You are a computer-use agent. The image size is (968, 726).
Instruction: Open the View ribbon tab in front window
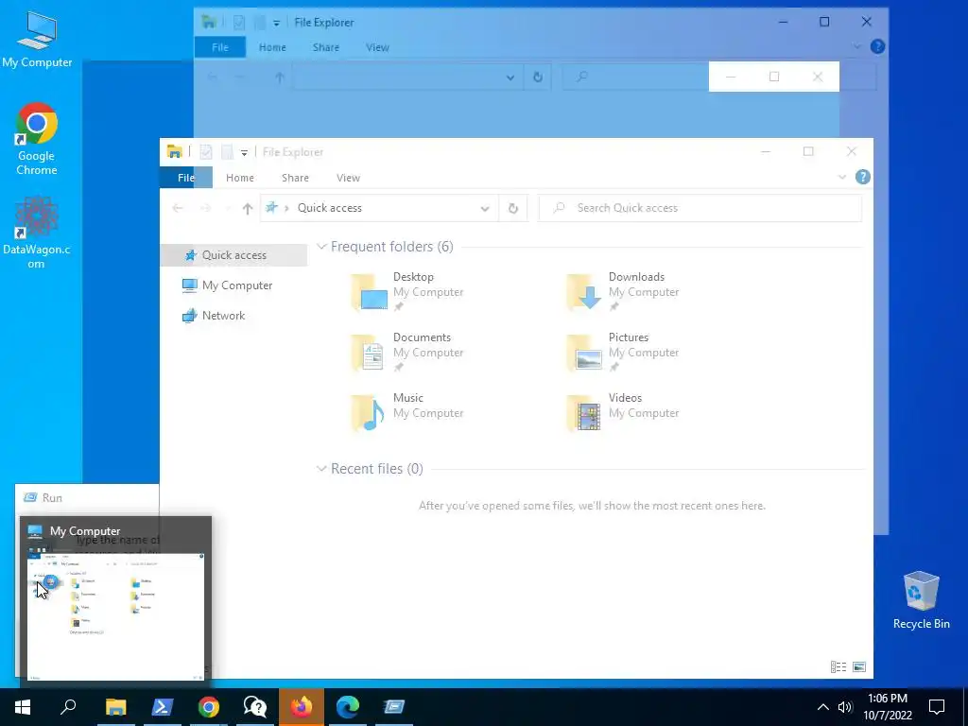pos(348,178)
